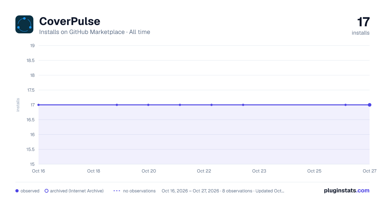This screenshot has height=202, width=385.
Task: Click the hollow 'archived' legend circle
Action: [x=47, y=191]
